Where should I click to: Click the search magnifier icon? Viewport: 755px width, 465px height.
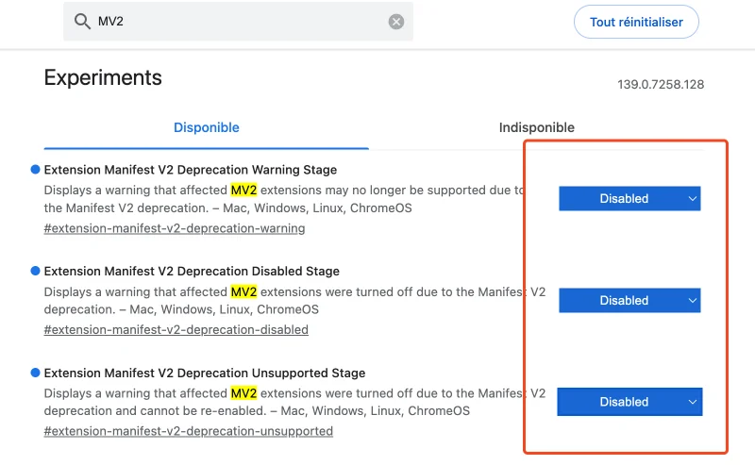[82, 21]
